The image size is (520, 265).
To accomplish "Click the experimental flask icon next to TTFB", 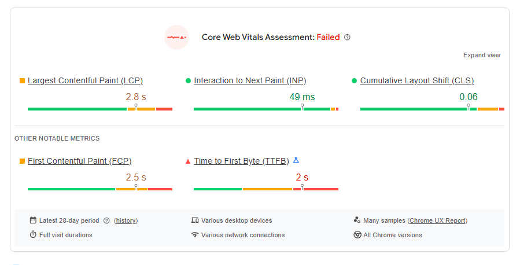I will [x=296, y=160].
